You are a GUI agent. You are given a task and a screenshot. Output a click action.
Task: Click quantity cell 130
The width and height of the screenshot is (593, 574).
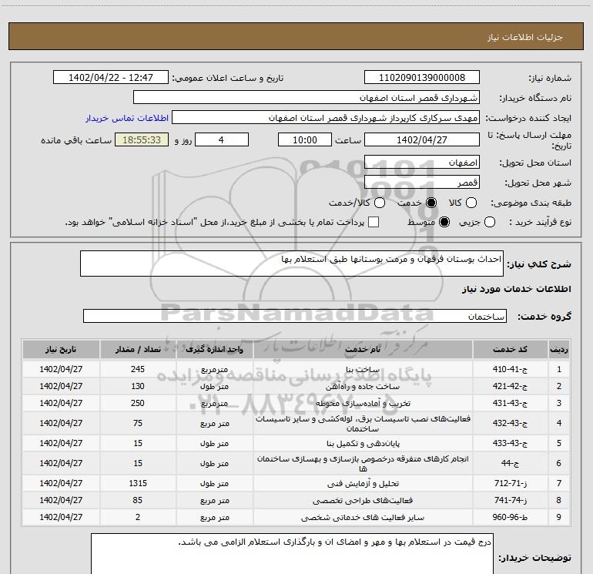click(x=138, y=386)
